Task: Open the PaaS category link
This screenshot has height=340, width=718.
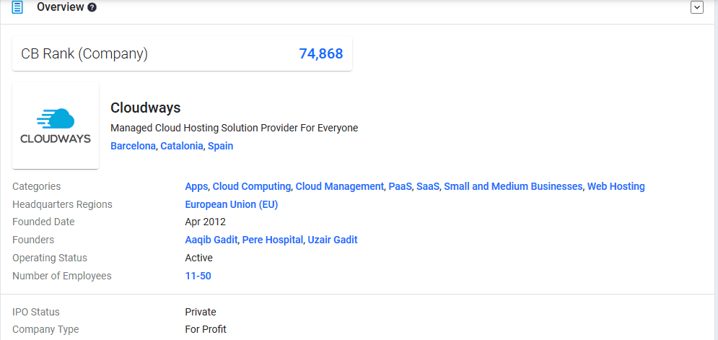Action: (x=400, y=186)
